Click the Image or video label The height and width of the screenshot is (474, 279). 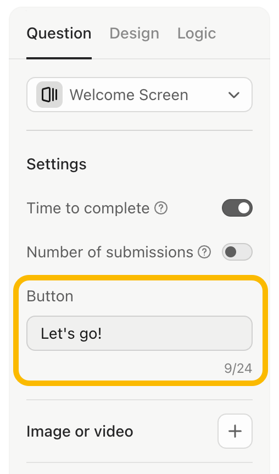80,431
